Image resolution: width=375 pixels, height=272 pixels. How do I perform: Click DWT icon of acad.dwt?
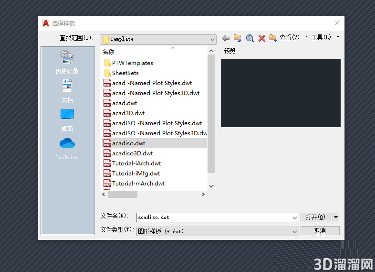(107, 103)
